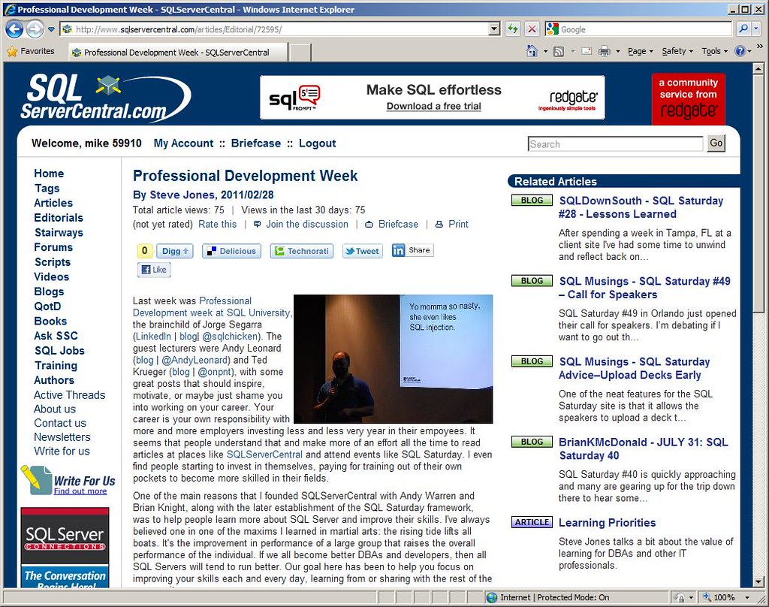Screen dimensions: 769x607
Task: Like the article on Facebook
Action: coord(154,270)
